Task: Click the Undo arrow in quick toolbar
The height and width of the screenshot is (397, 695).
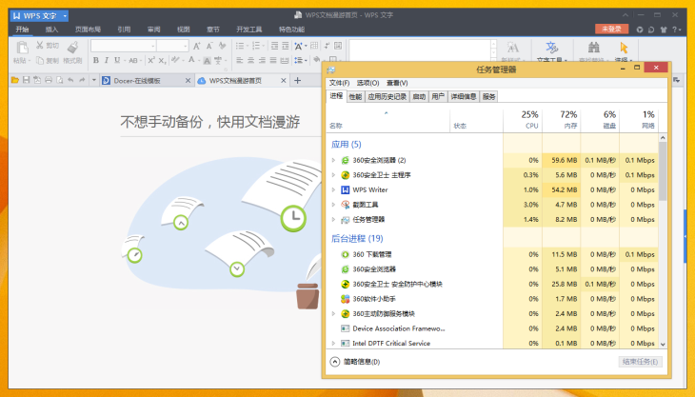Action: point(70,80)
